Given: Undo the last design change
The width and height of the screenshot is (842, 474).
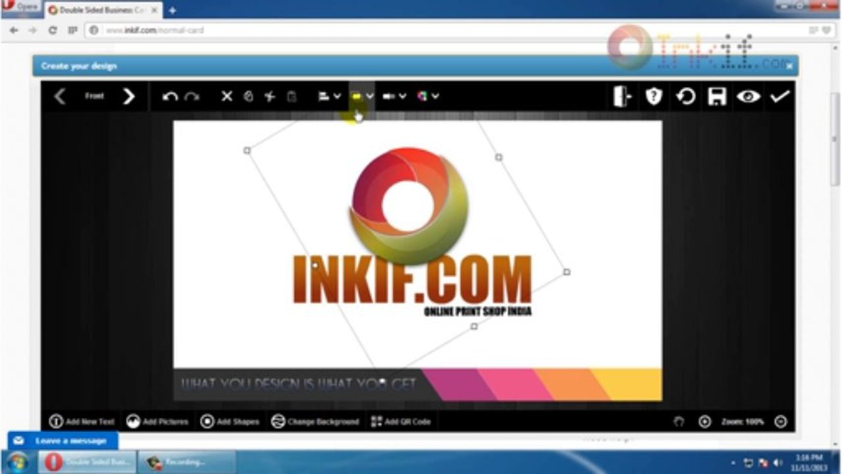Looking at the screenshot, I should coord(170,96).
